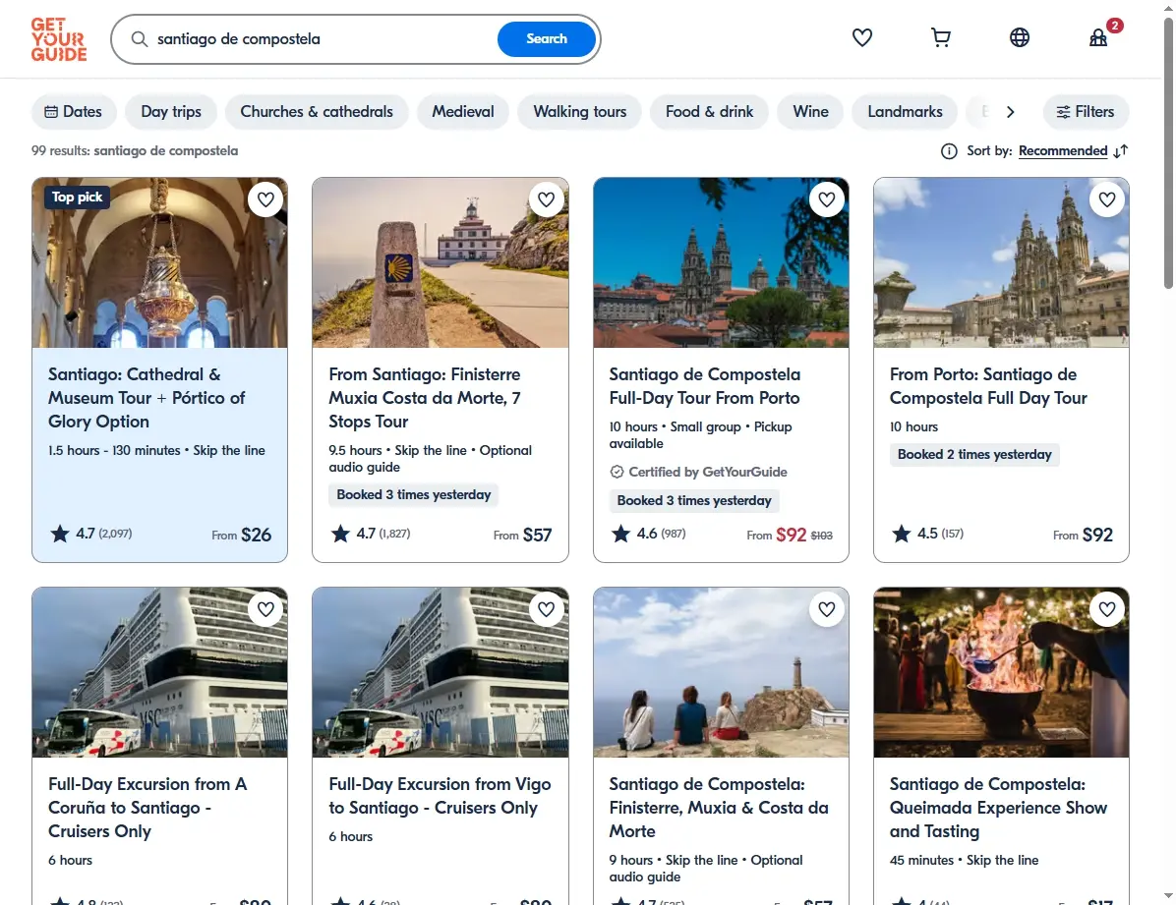Open the Dates picker chip
This screenshot has width=1176, height=905.
coord(74,112)
